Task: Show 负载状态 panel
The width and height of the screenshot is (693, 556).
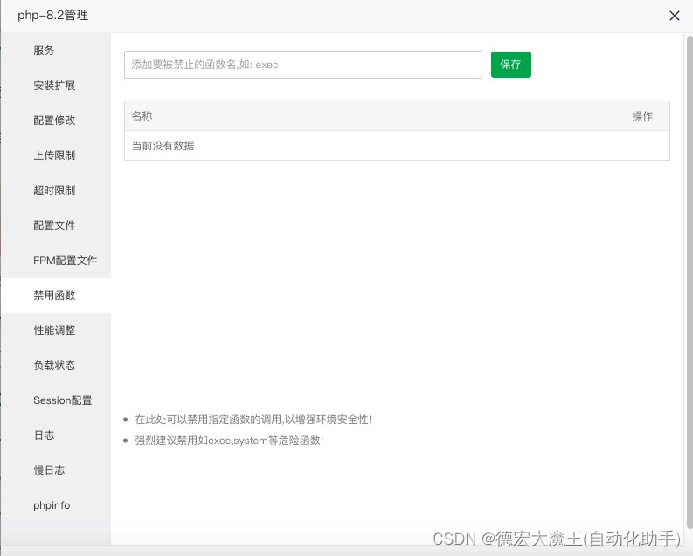Action: pyautogui.click(x=54, y=365)
